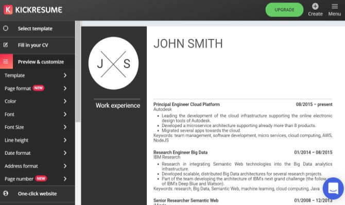Click the Address format label
This screenshot has width=345, height=205.
tap(21, 166)
